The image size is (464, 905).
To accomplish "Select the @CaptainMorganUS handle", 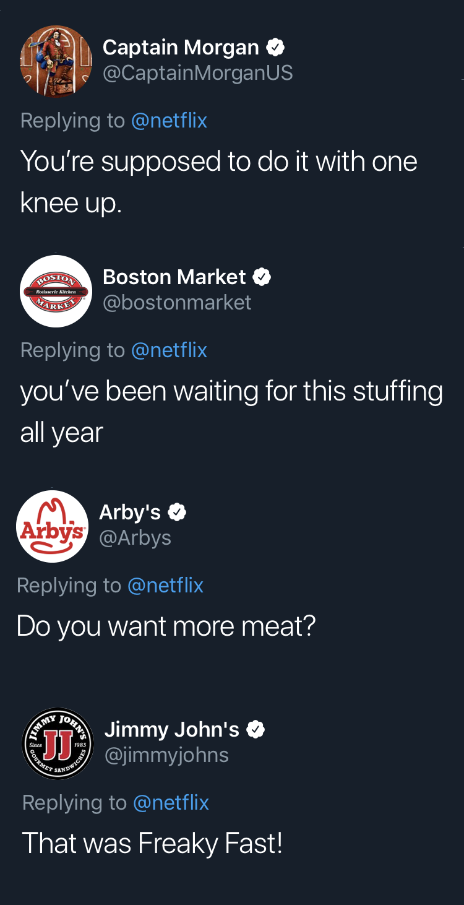I will tap(197, 73).
